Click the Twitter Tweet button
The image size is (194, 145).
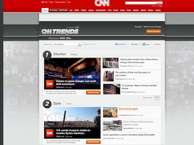tap(134, 44)
